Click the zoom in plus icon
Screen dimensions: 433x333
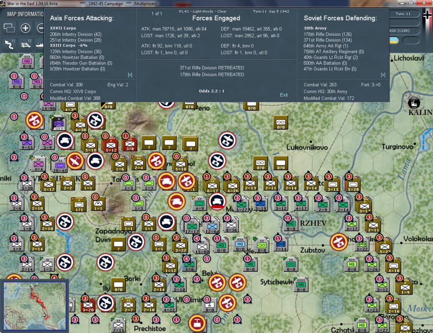[25, 28]
